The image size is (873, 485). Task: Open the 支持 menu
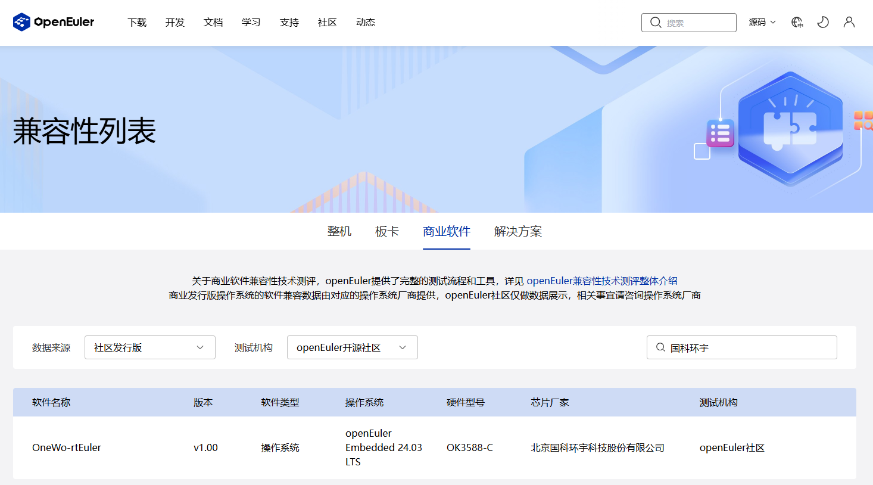[x=289, y=22]
